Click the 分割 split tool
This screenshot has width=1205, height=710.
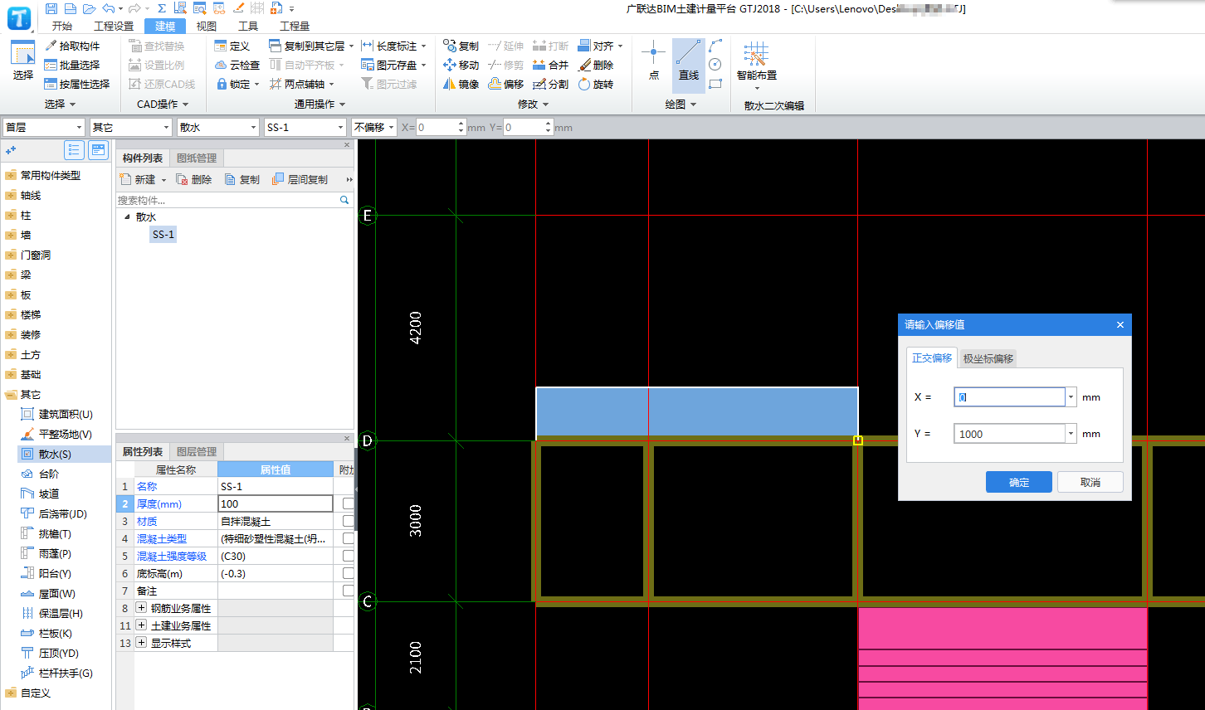coord(551,84)
